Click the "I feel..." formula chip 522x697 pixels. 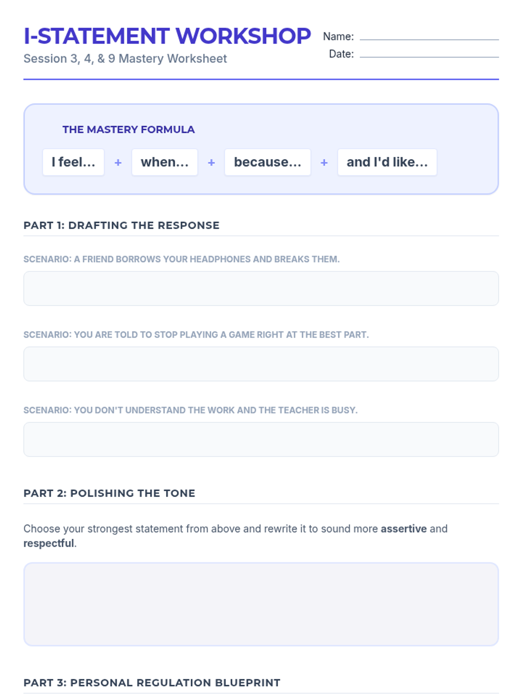point(74,162)
